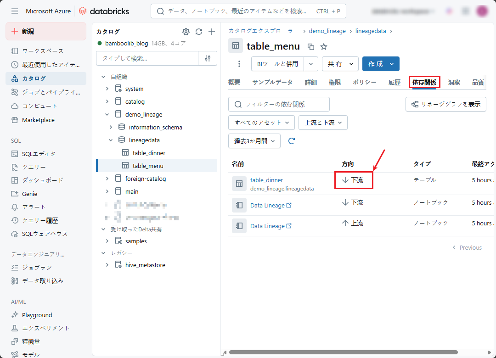This screenshot has height=358, width=496.
Task: Switch to the 詳細 tab
Action: [x=311, y=82]
